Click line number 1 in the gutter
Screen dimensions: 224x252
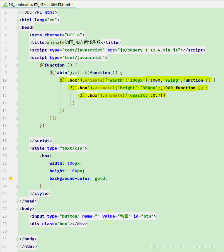[6, 12]
